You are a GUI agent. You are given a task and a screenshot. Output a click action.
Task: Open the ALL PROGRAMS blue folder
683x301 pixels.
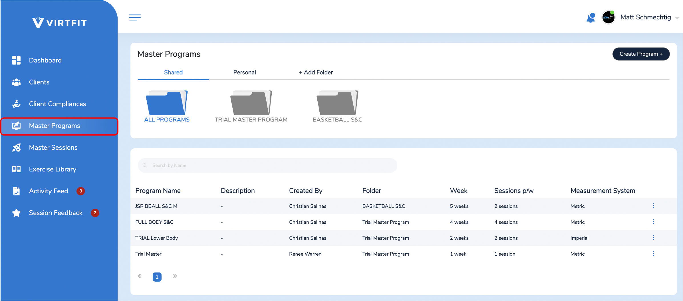click(x=167, y=103)
